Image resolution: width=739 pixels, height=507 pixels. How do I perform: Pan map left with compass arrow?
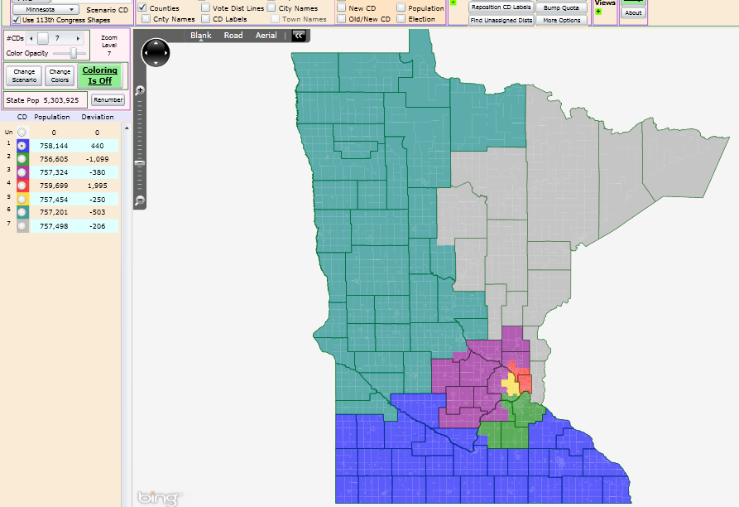146,53
